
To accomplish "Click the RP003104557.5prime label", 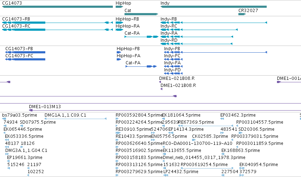I will tap(260, 122).
